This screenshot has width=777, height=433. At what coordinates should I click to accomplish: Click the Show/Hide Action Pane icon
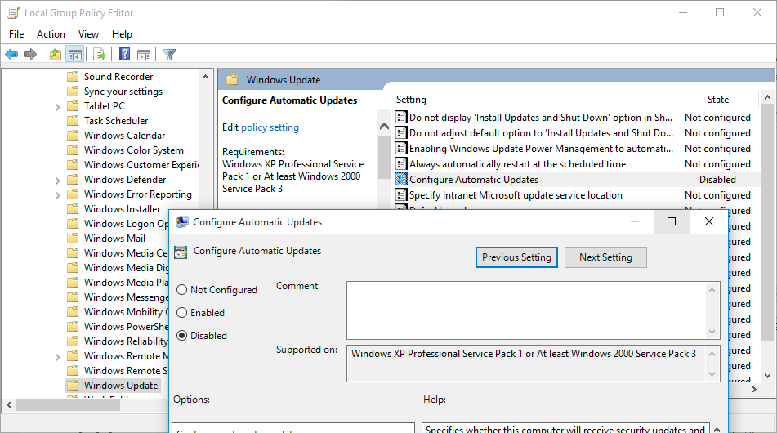144,55
